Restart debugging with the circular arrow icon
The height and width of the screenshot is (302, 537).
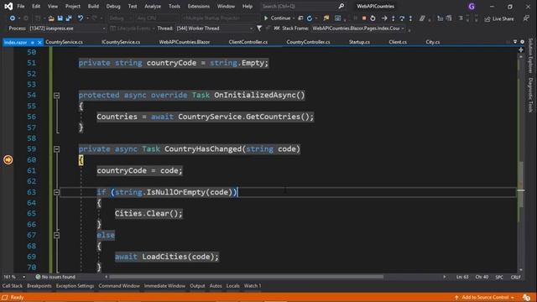[373, 18]
